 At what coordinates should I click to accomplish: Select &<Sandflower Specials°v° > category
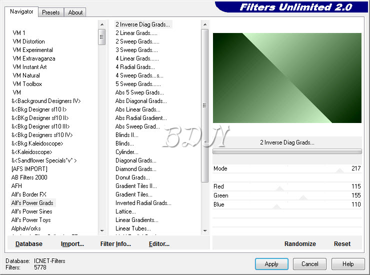click(x=44, y=160)
